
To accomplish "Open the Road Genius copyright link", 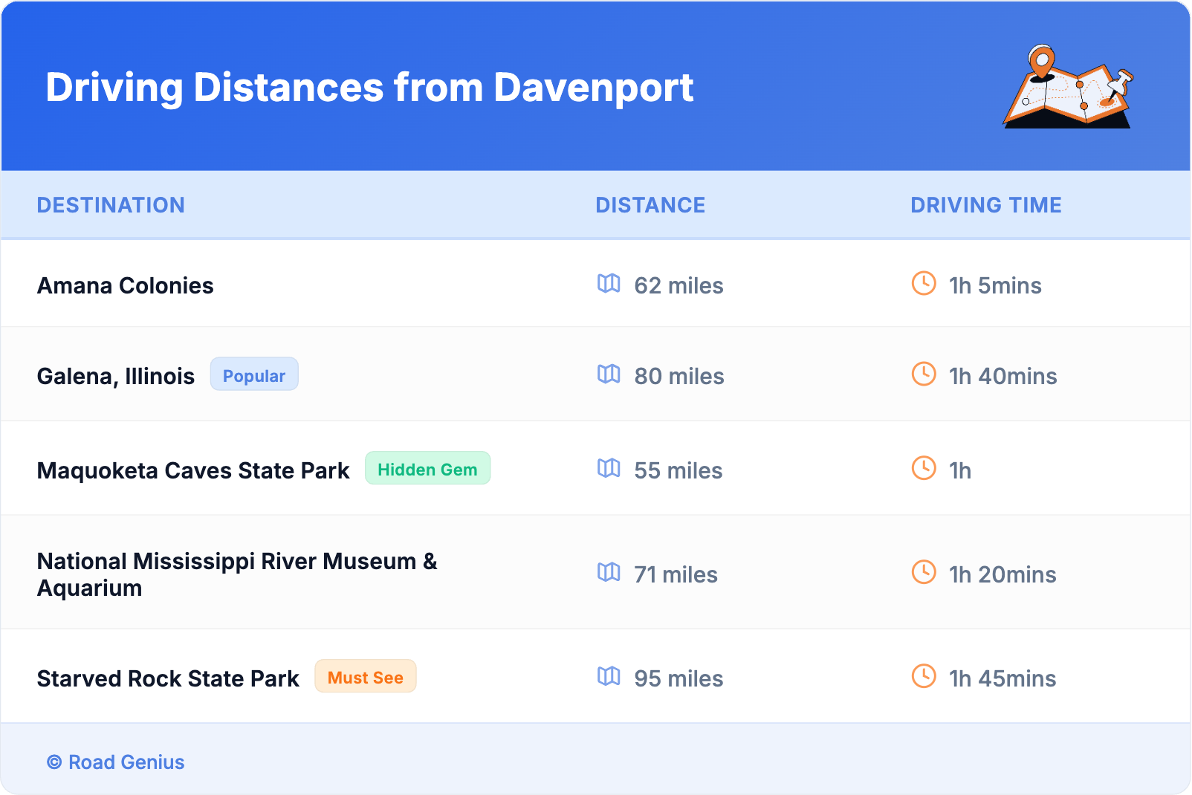I will (116, 762).
